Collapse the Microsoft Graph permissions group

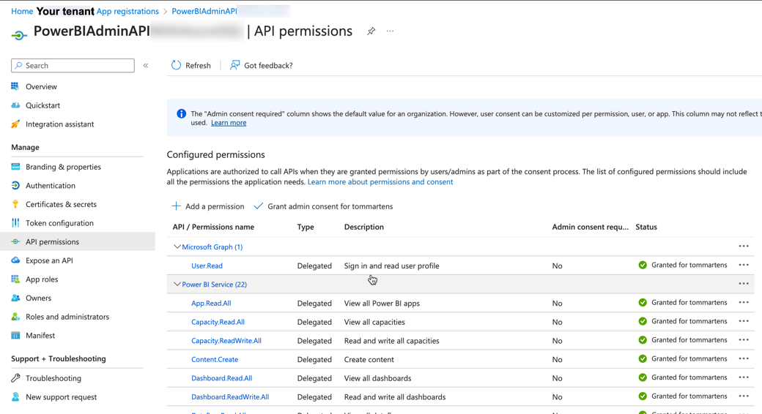(x=177, y=246)
